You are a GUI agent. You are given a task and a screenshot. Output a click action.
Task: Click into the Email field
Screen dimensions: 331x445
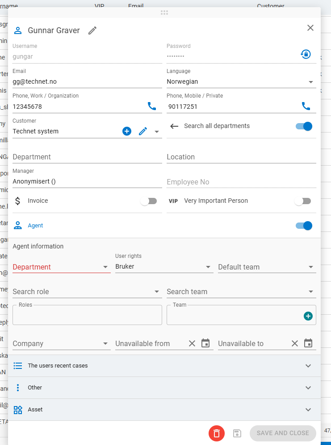(x=87, y=82)
